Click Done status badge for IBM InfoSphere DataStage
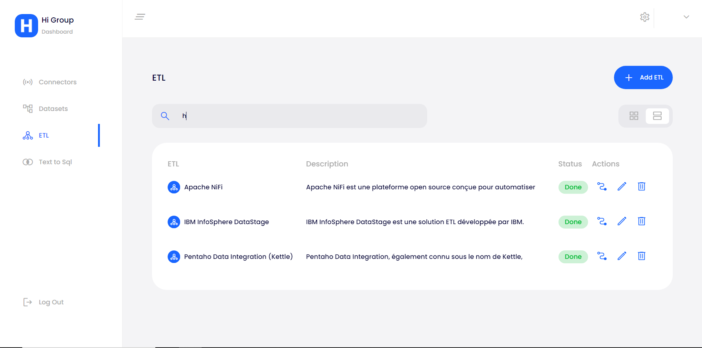Screen dimensions: 702x348 [573, 222]
